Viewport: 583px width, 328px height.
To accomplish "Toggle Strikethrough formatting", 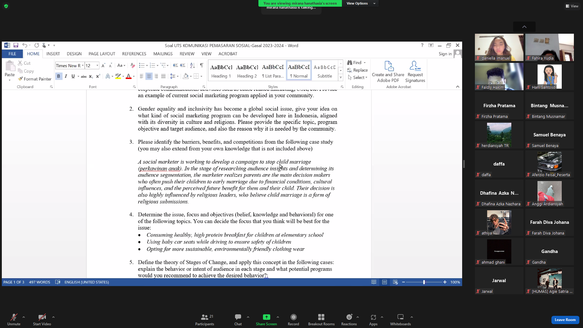I will coord(84,76).
